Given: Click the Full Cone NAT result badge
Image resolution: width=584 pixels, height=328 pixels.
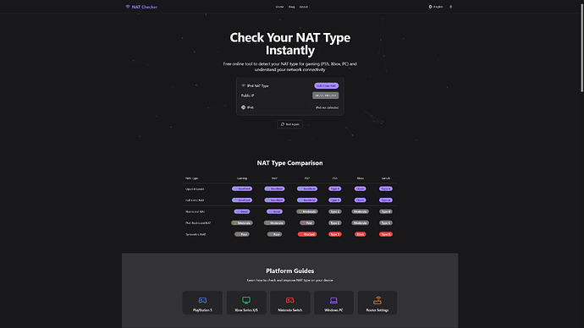Looking at the screenshot, I should (326, 86).
